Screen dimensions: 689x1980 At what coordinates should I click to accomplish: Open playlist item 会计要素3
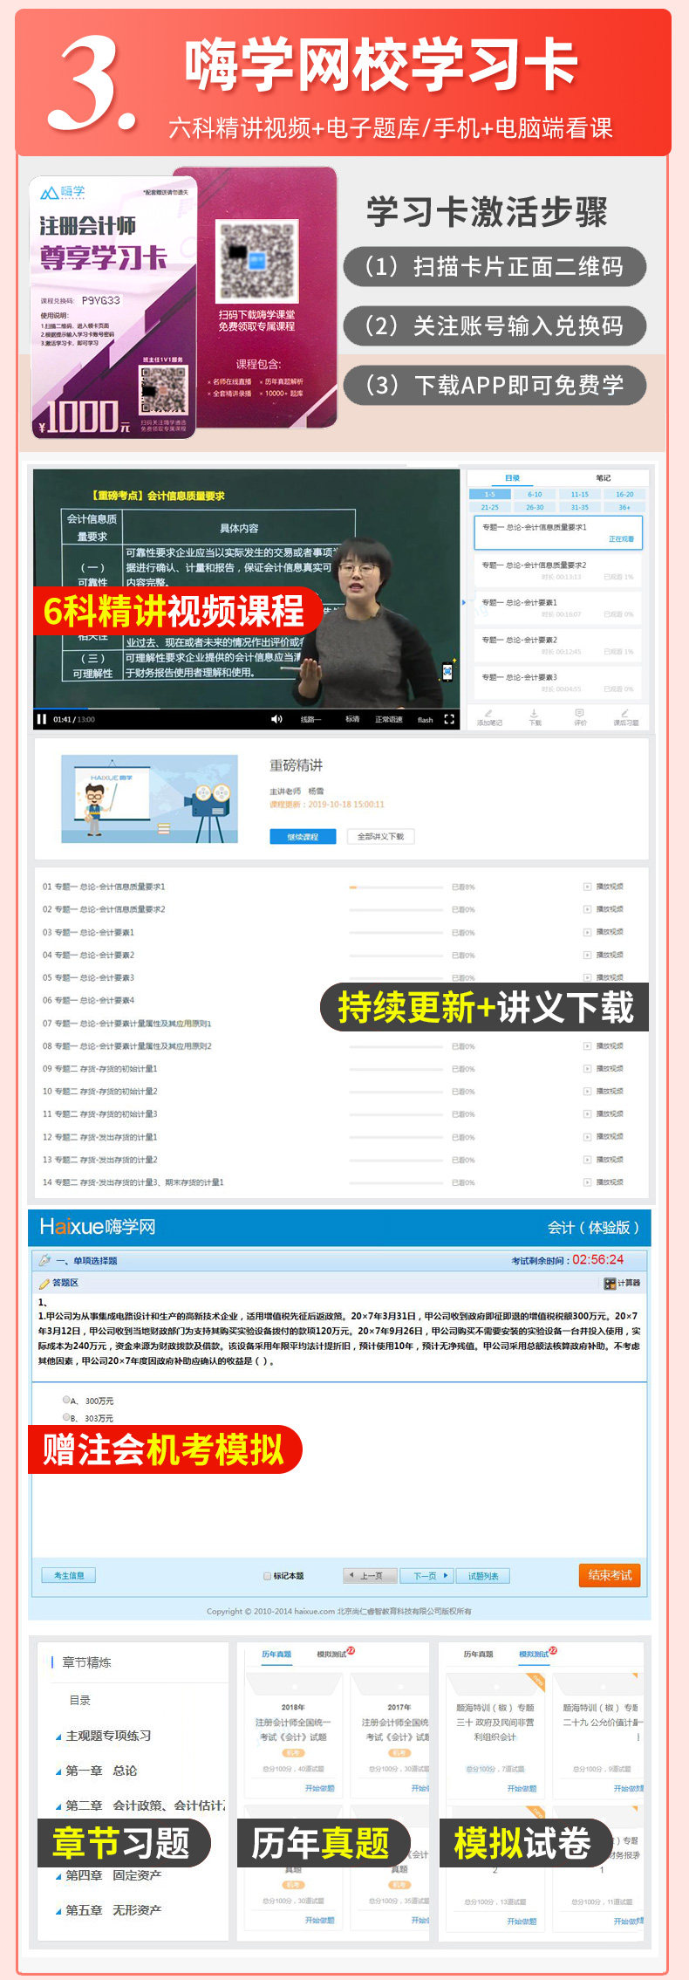(x=558, y=682)
